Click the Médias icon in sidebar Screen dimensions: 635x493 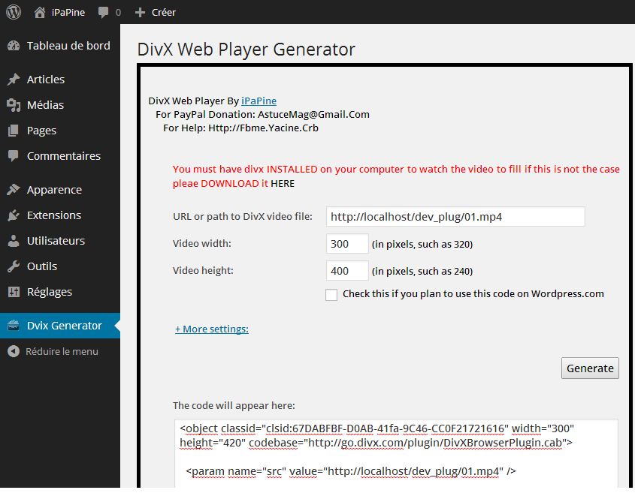14,105
